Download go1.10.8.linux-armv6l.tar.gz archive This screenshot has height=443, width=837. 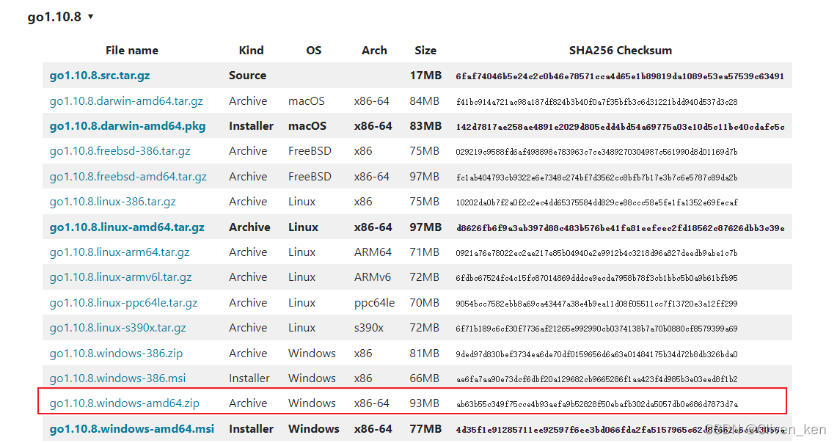pos(120,277)
